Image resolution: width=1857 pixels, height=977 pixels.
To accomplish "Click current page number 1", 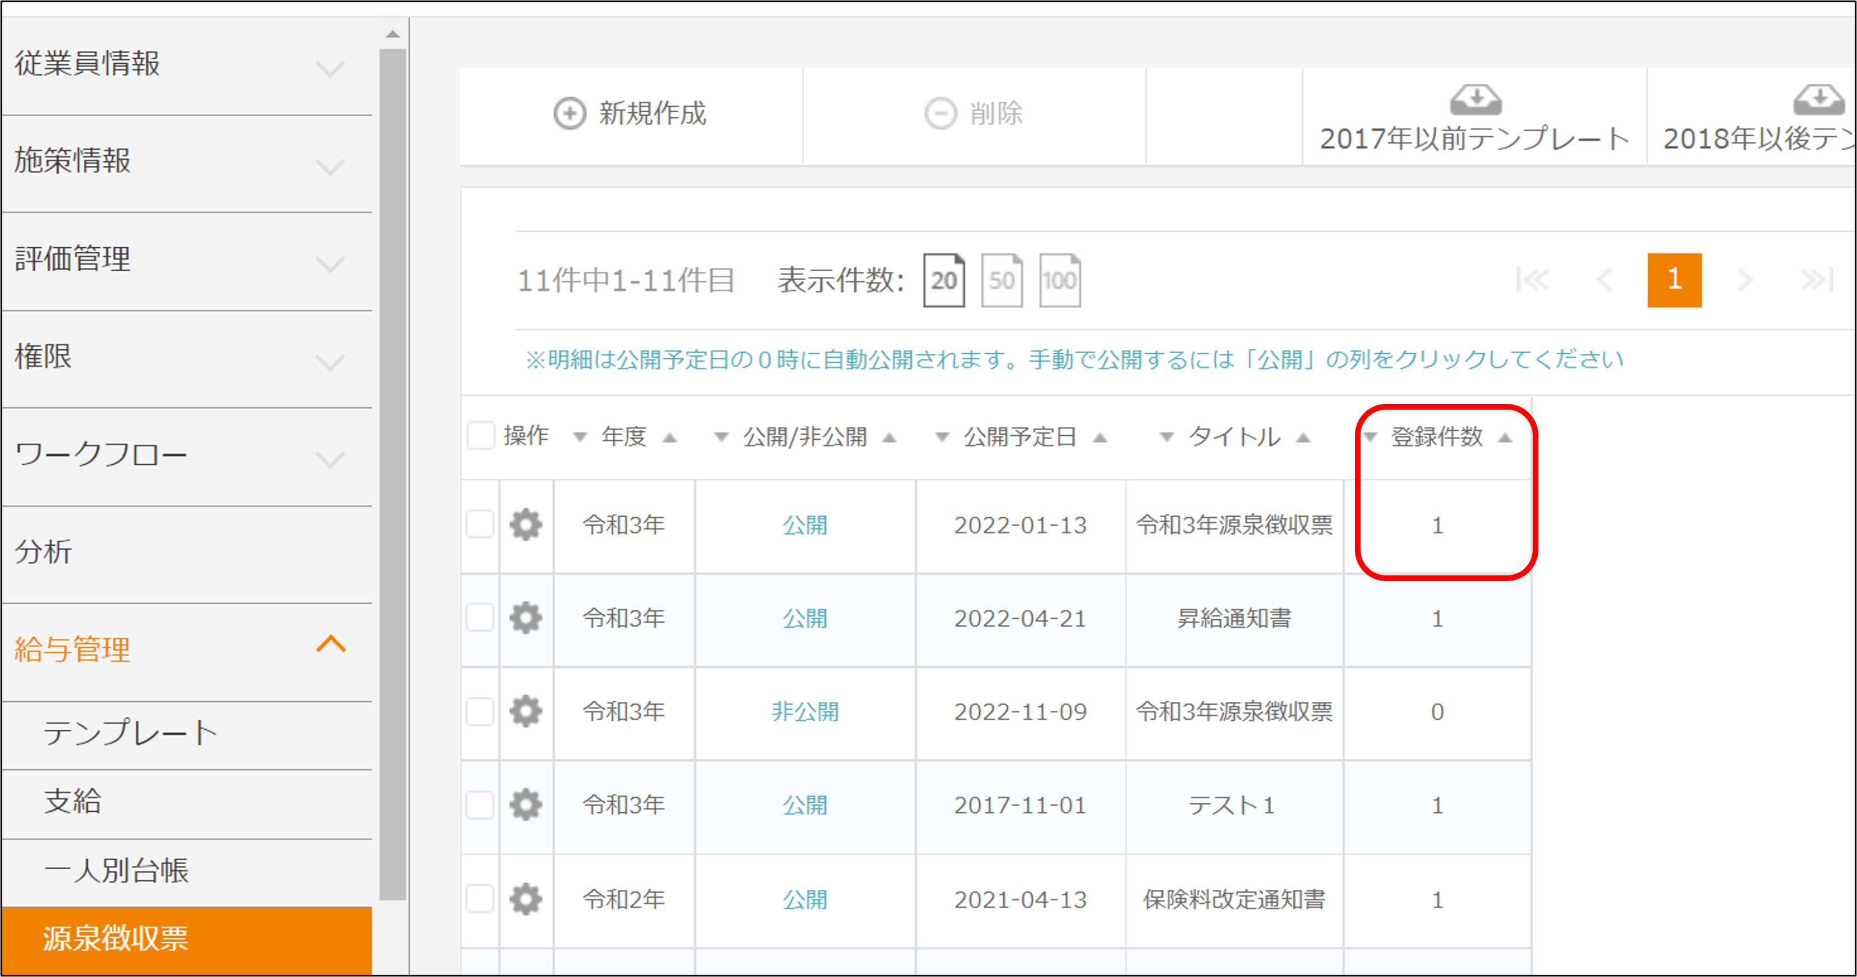I will [x=1675, y=280].
